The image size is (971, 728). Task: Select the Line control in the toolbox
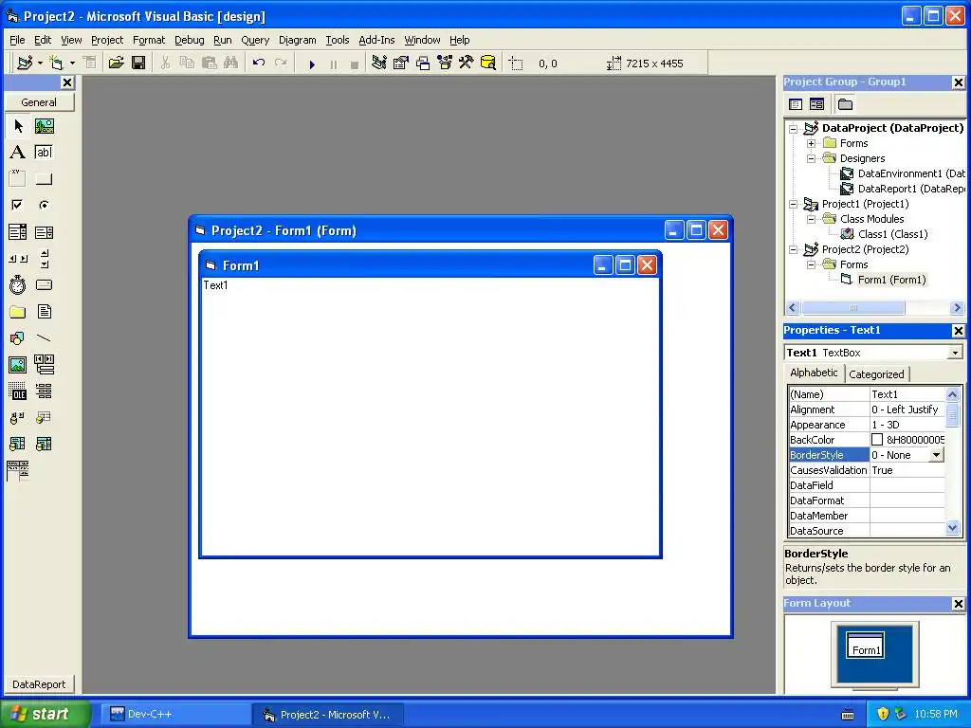[44, 338]
